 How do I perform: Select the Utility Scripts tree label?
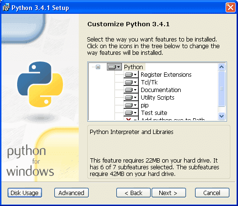coord(157,98)
